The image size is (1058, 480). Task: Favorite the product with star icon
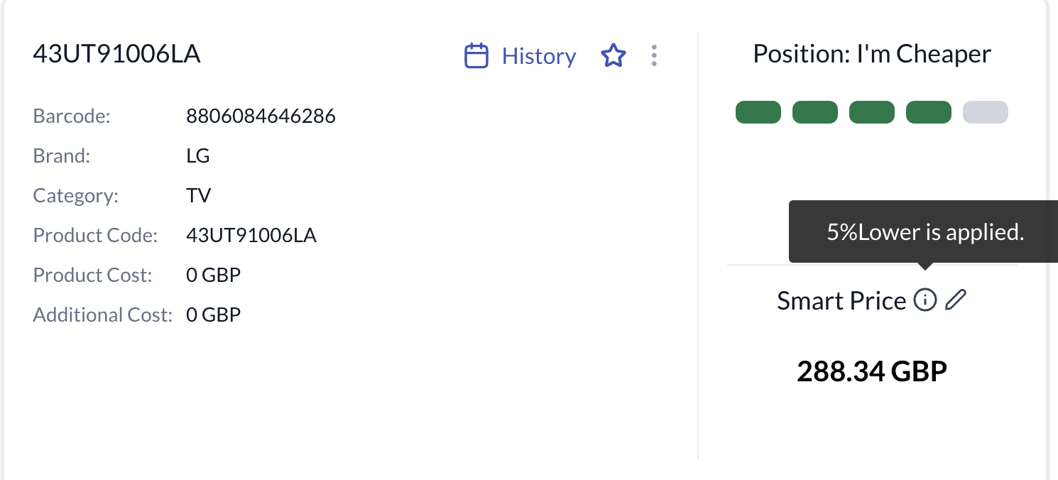pos(613,55)
